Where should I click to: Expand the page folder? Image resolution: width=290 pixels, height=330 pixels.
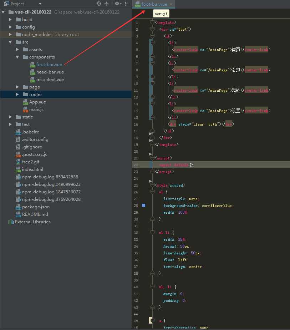(17, 87)
